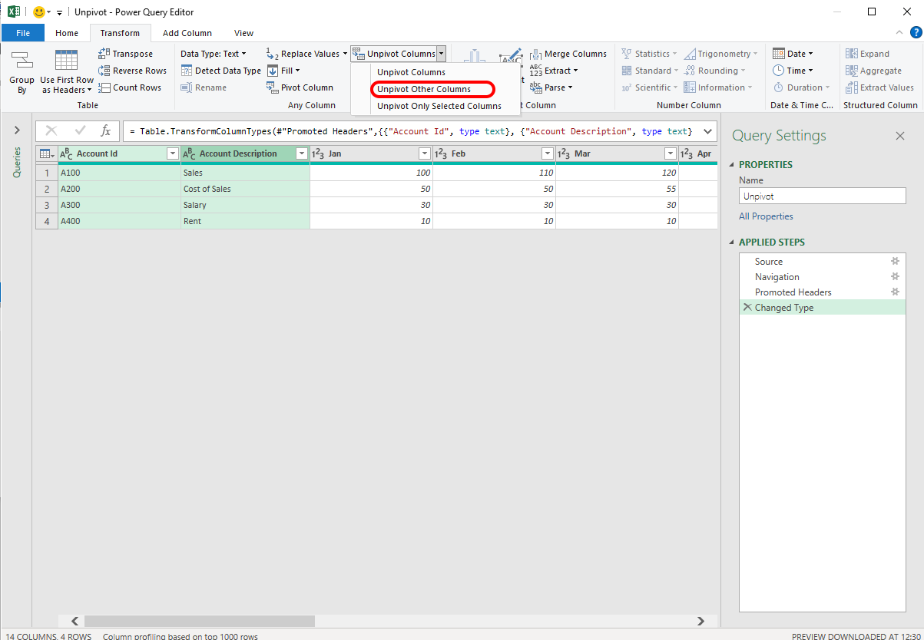
Task: Click the horizontal scrollbar left arrow
Action: click(75, 621)
